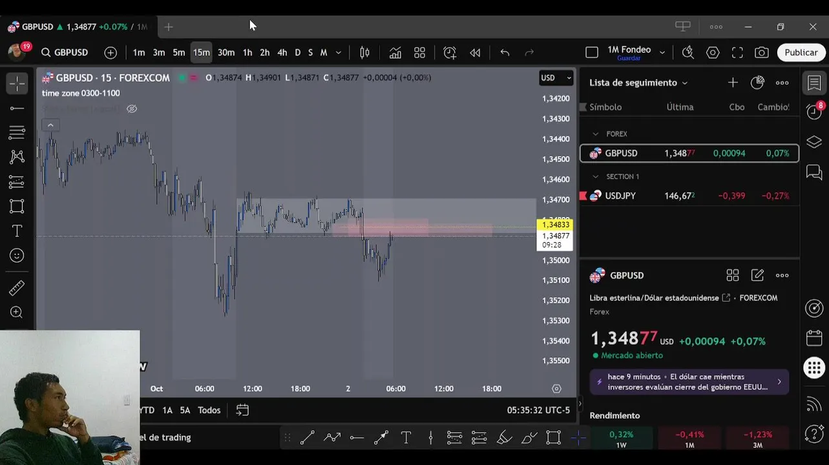The height and width of the screenshot is (465, 829).
Task: Expand the timeframe list chevron
Action: (338, 52)
